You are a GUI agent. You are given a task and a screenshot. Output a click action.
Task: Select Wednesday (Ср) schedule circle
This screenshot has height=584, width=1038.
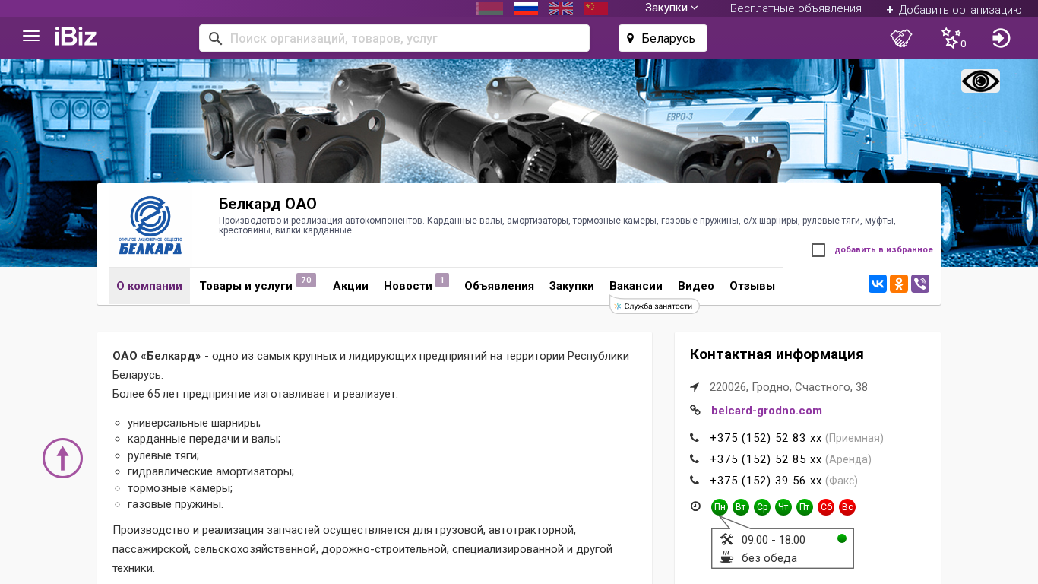pyautogui.click(x=762, y=507)
